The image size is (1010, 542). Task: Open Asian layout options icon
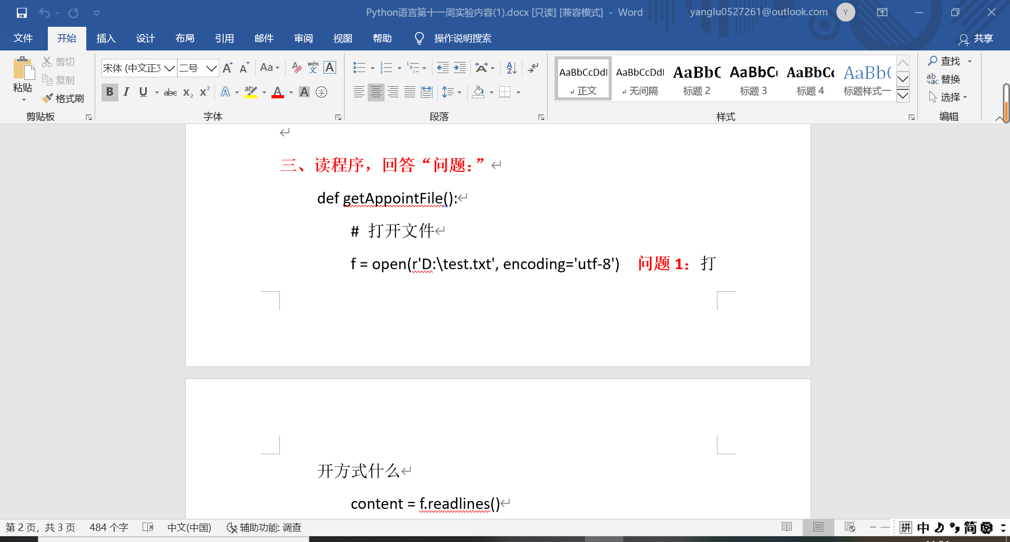[x=481, y=68]
